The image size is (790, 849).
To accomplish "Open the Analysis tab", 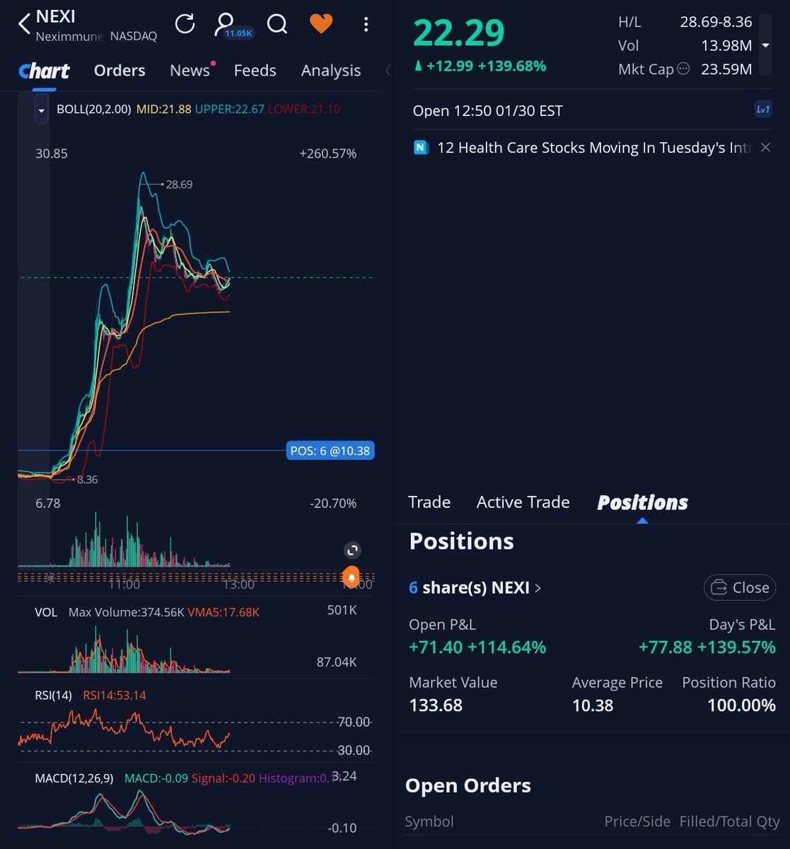I will [x=331, y=71].
